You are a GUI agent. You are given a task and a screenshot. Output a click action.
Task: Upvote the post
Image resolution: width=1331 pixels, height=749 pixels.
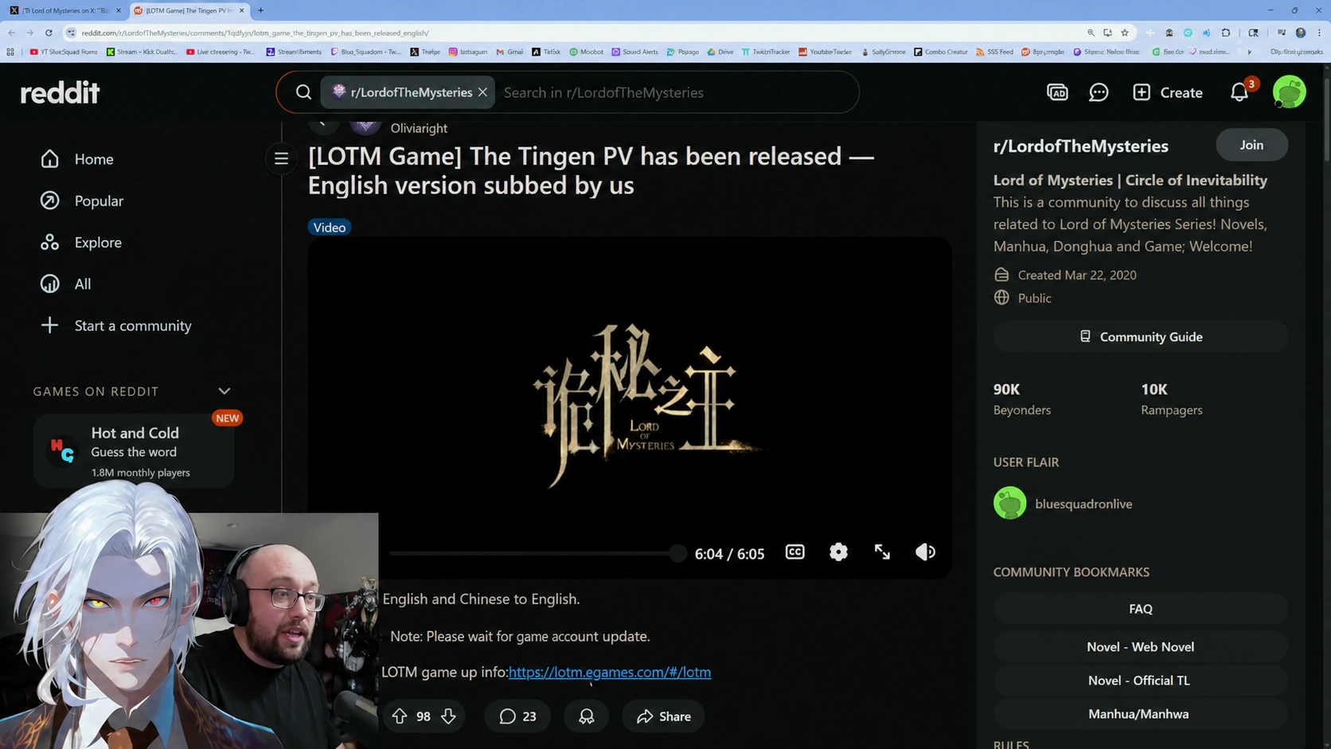(x=400, y=716)
